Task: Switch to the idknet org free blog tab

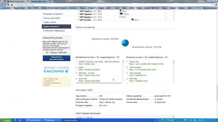Action: [17, 1]
